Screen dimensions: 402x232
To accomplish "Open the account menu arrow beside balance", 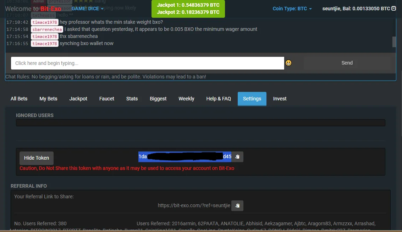I will (394, 9).
